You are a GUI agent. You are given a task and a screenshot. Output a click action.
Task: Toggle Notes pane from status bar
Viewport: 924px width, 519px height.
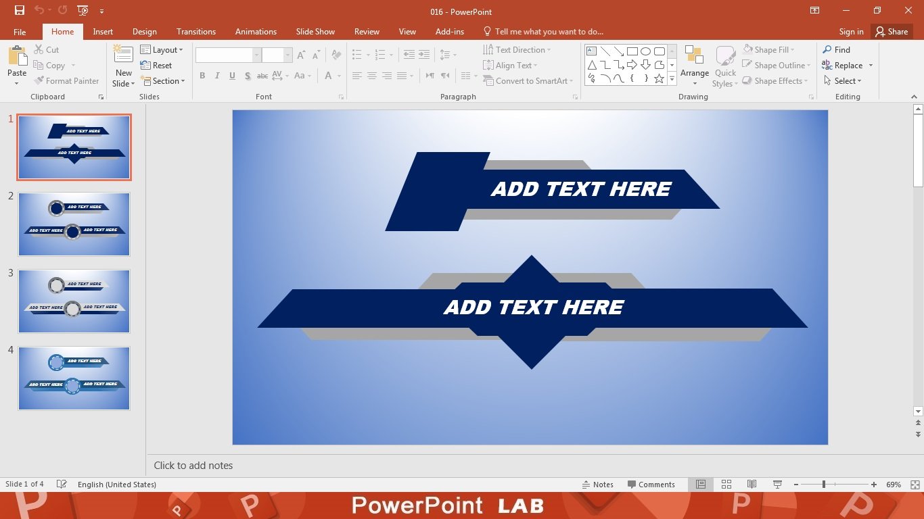[598, 485]
